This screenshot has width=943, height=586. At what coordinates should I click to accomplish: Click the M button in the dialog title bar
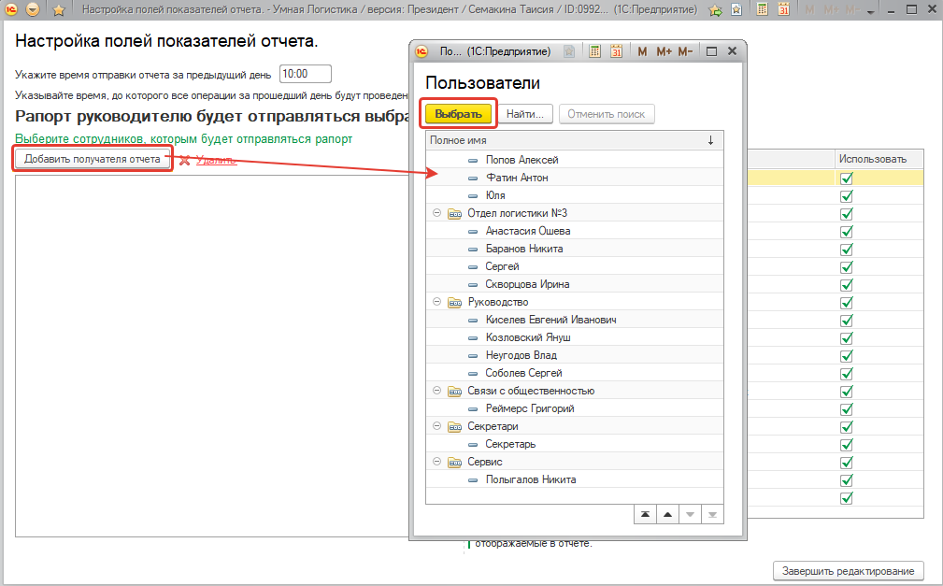pos(642,51)
